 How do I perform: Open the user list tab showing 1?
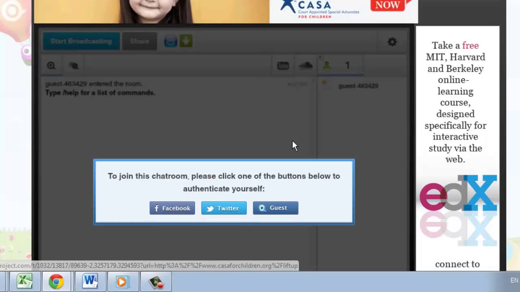(340, 66)
